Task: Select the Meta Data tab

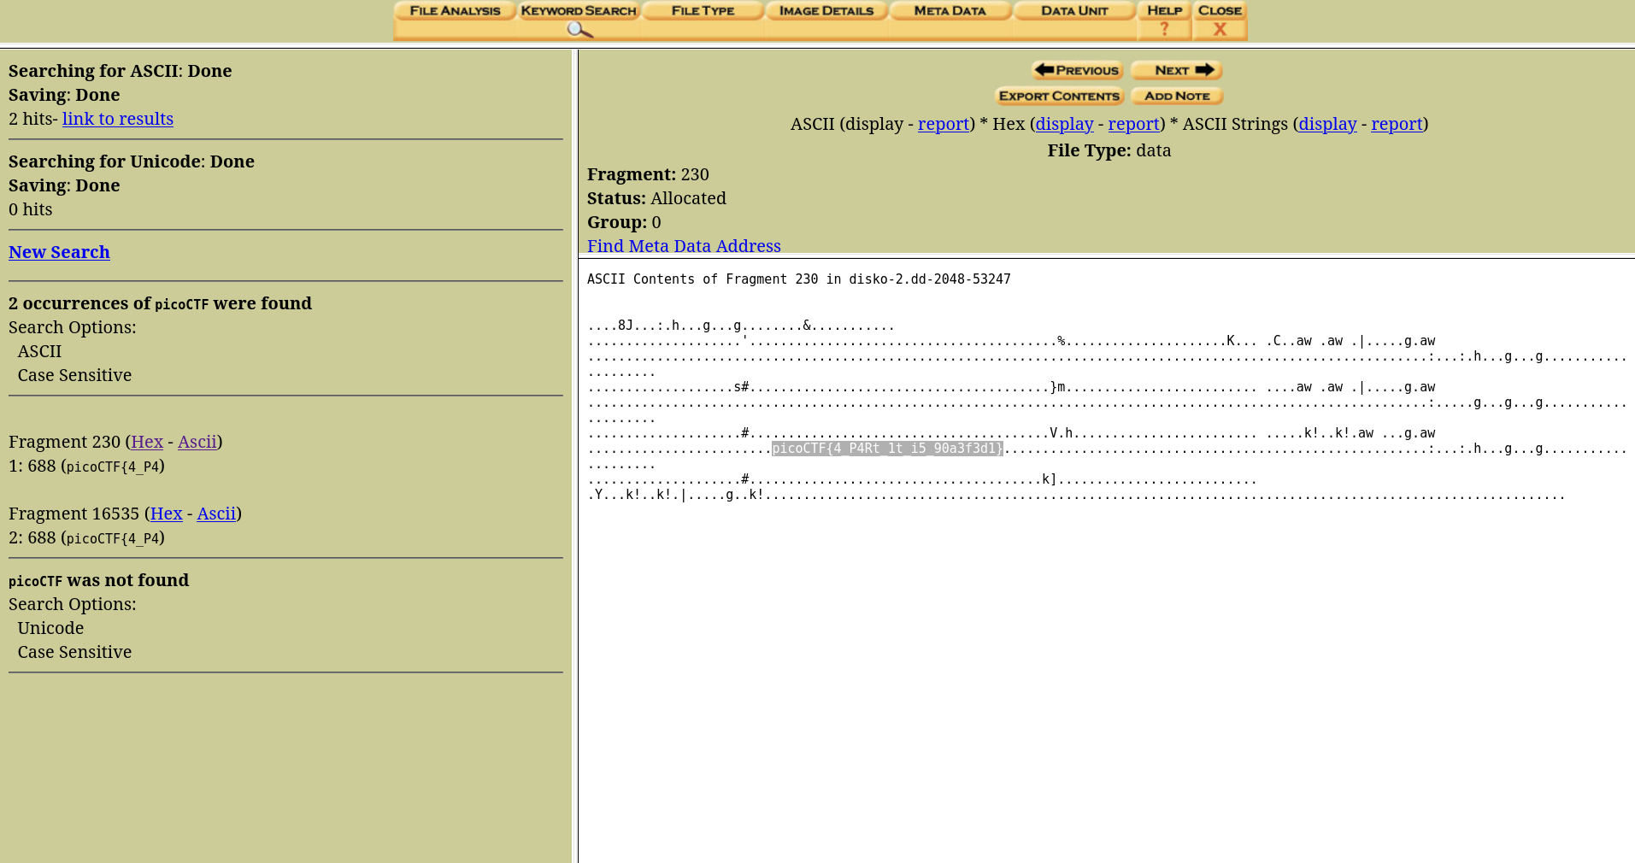Action: coord(950,11)
